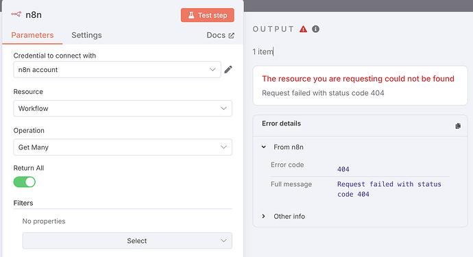Open the Resource dropdown showing Workflow
The image size is (473, 257).
pos(123,108)
